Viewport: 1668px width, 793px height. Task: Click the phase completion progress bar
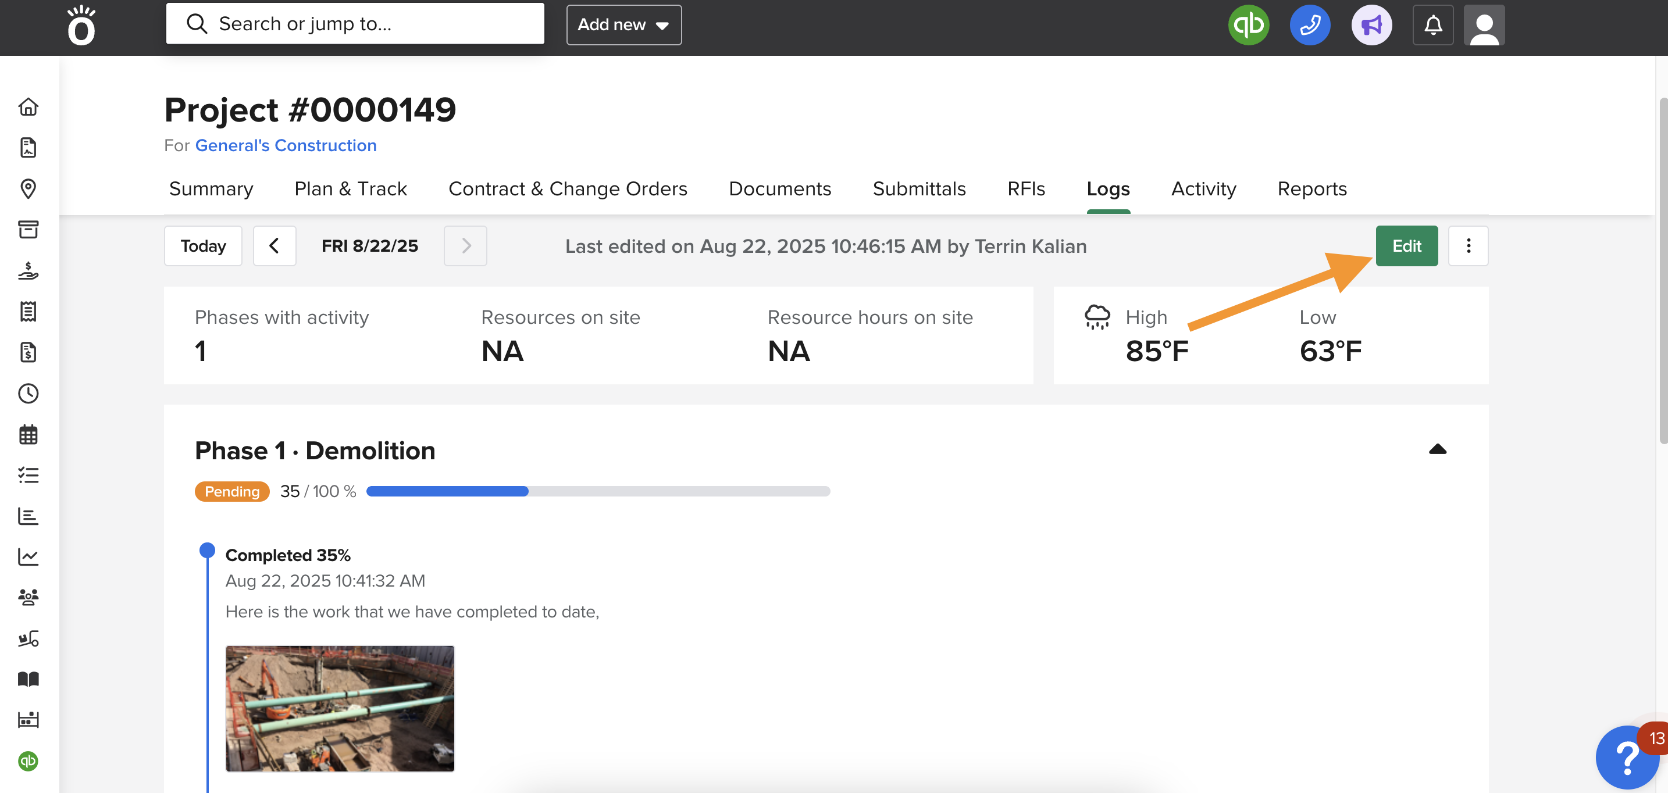pos(598,491)
